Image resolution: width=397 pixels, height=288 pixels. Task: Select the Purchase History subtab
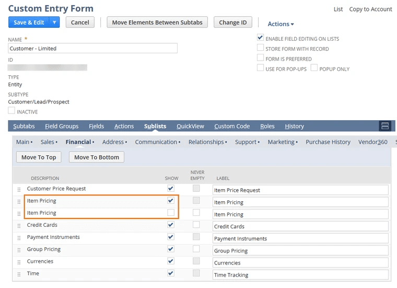(x=328, y=142)
